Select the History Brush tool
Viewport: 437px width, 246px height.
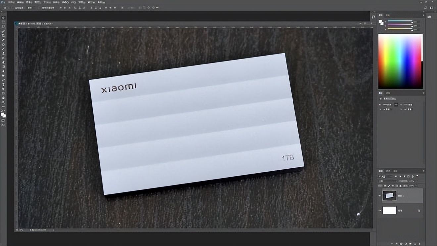point(3,58)
